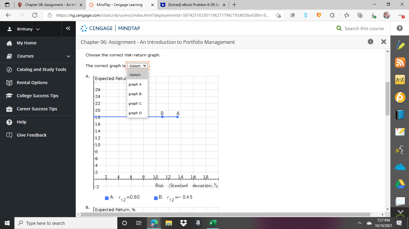
Task: Open the RSS feed app on the right sidebar
Action: (400, 62)
